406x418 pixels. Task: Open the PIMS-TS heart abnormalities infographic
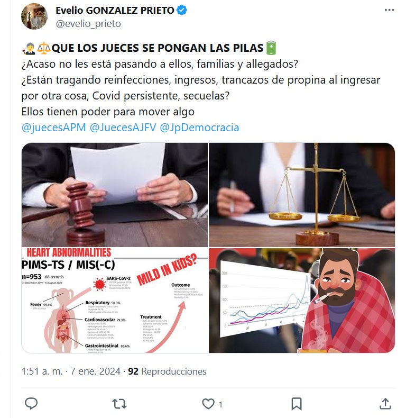click(x=115, y=301)
